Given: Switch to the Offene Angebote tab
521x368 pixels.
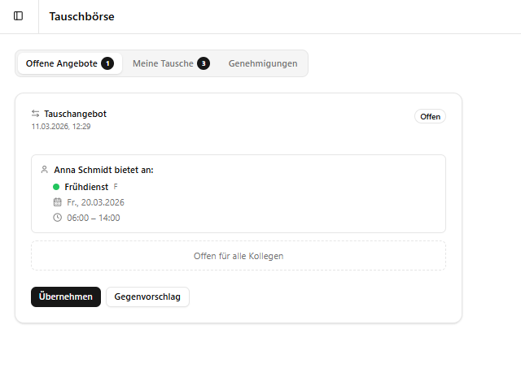Looking at the screenshot, I should point(62,63).
